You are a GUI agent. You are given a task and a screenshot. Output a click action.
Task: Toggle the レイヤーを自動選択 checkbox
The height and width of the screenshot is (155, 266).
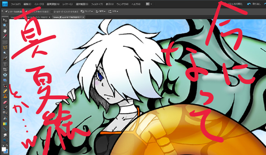click(x=6, y=12)
